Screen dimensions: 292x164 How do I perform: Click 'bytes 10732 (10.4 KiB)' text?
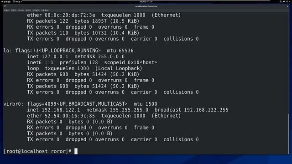(x=107, y=33)
